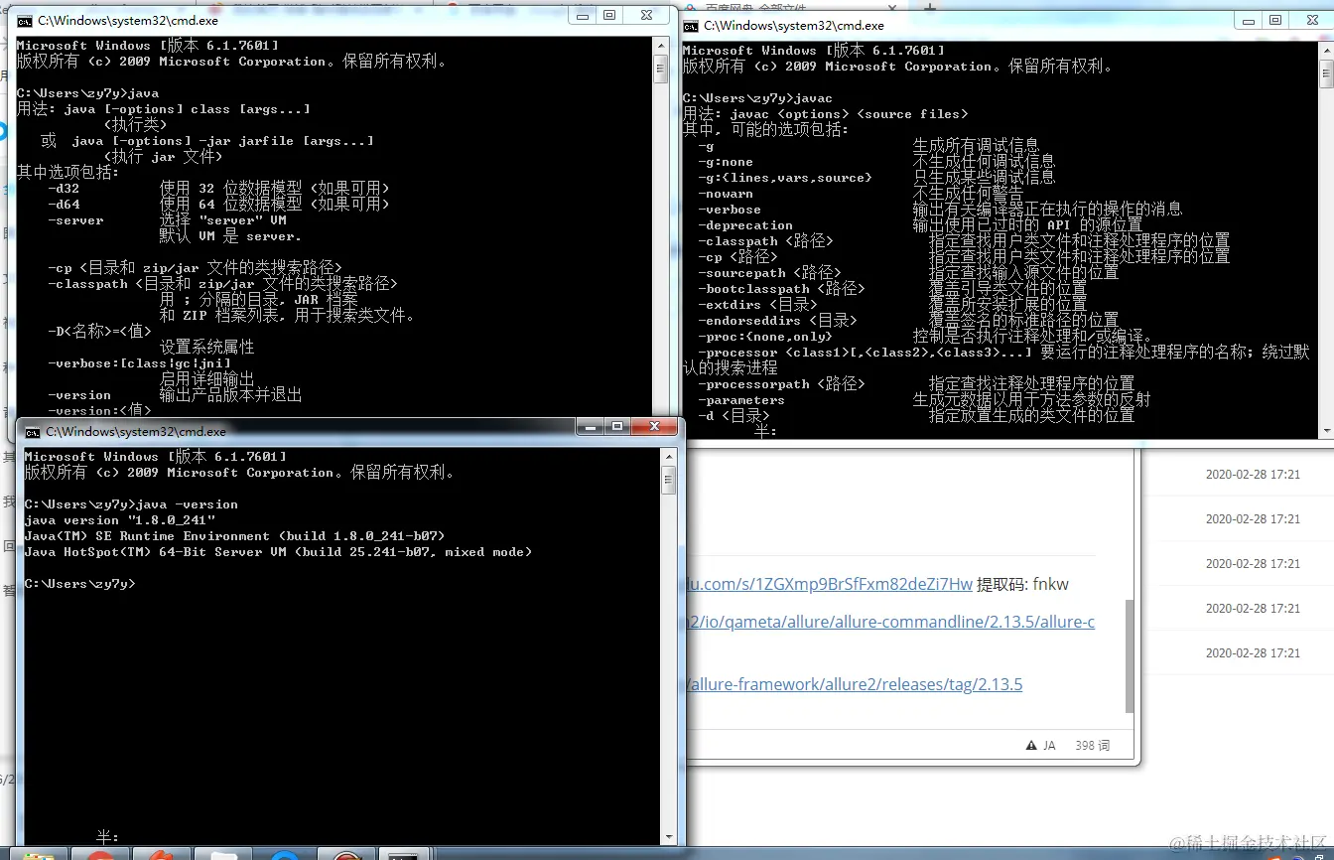
Task: Close the java -version cmd window
Action: [654, 426]
